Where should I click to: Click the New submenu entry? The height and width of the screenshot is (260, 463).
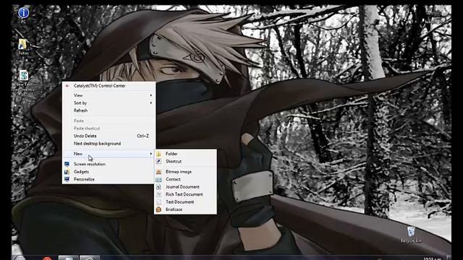pyautogui.click(x=109, y=154)
